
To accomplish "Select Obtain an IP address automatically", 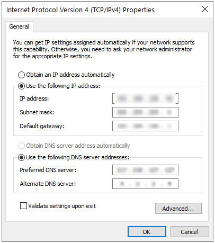I will (x=21, y=75).
